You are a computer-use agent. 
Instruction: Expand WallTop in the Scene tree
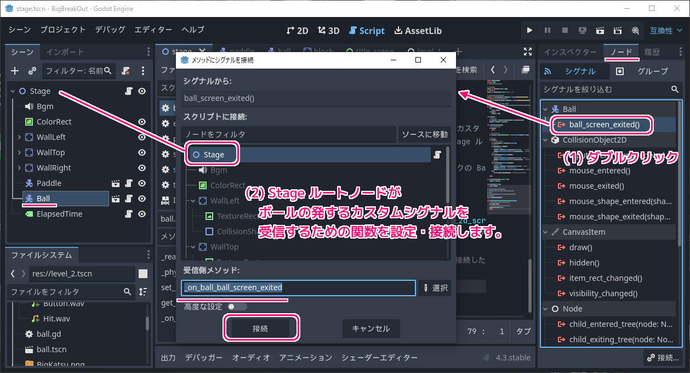click(x=19, y=152)
